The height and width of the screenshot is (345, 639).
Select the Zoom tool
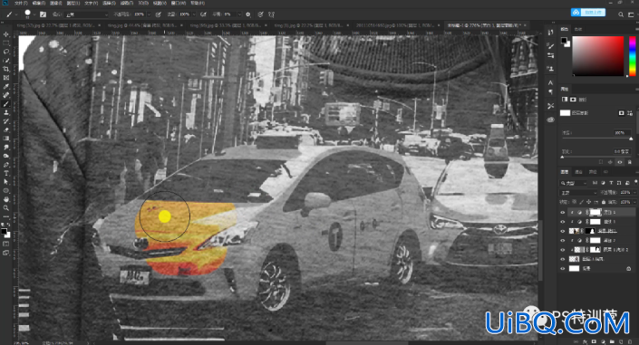[x=6, y=207]
